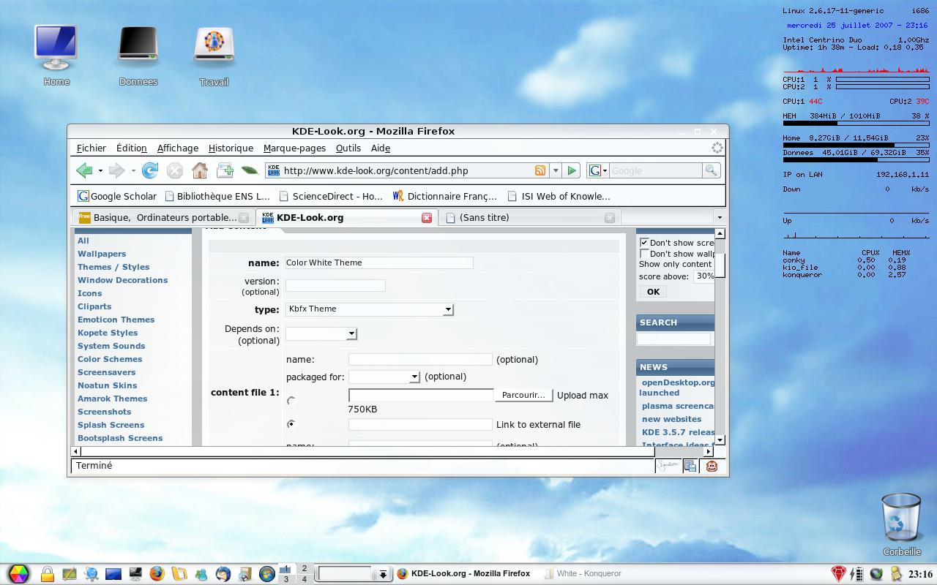
Task: Click the green Go arrow beside the URL
Action: click(x=572, y=170)
